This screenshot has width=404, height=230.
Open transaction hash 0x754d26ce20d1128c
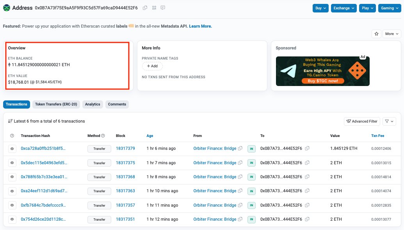click(x=43, y=219)
